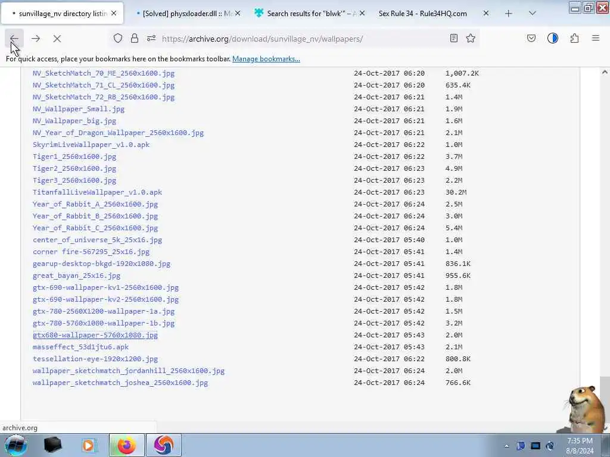The image size is (610, 457).
Task: Open NV_Wallpaper_big.jpg link
Action: click(x=74, y=121)
